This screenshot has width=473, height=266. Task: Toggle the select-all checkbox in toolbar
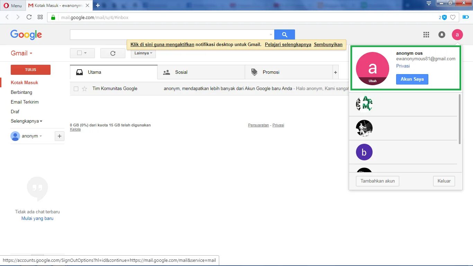(79, 53)
